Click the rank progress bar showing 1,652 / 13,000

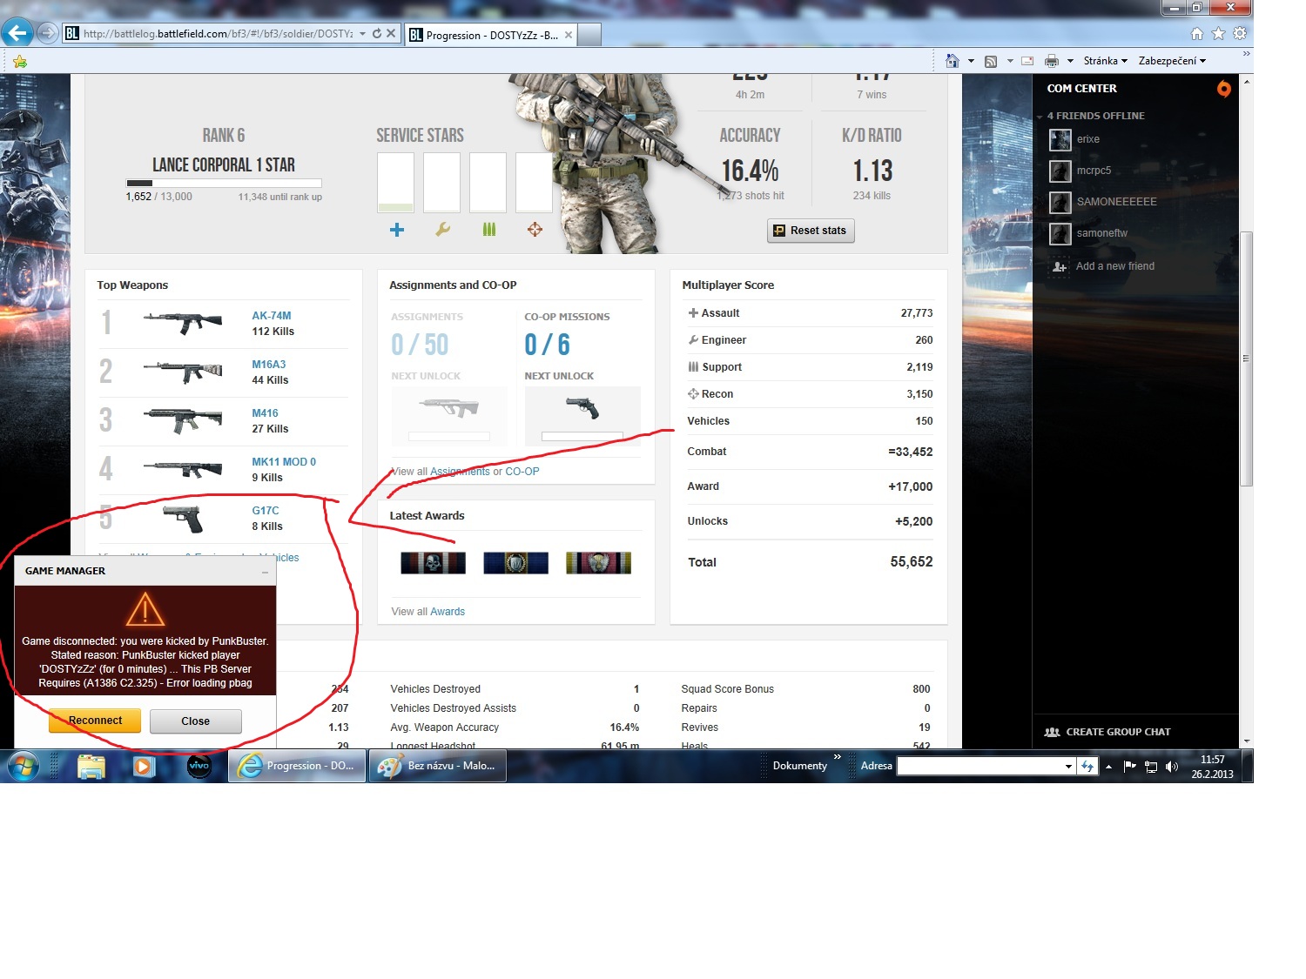[224, 183]
